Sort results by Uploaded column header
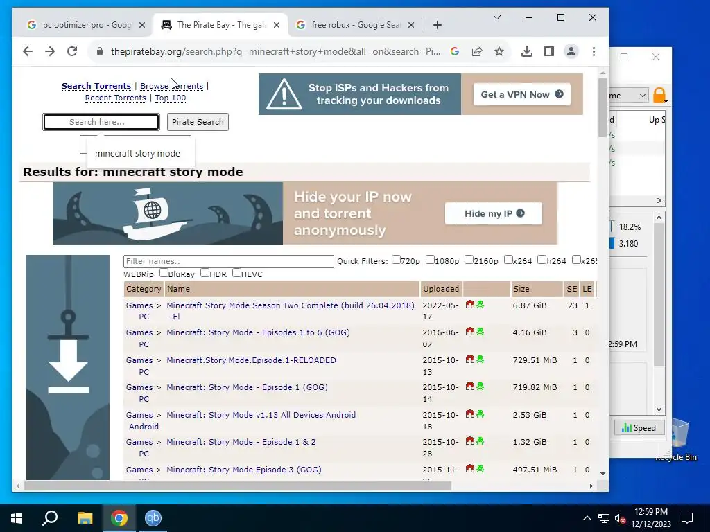Screen dimensions: 710x532 441,289
